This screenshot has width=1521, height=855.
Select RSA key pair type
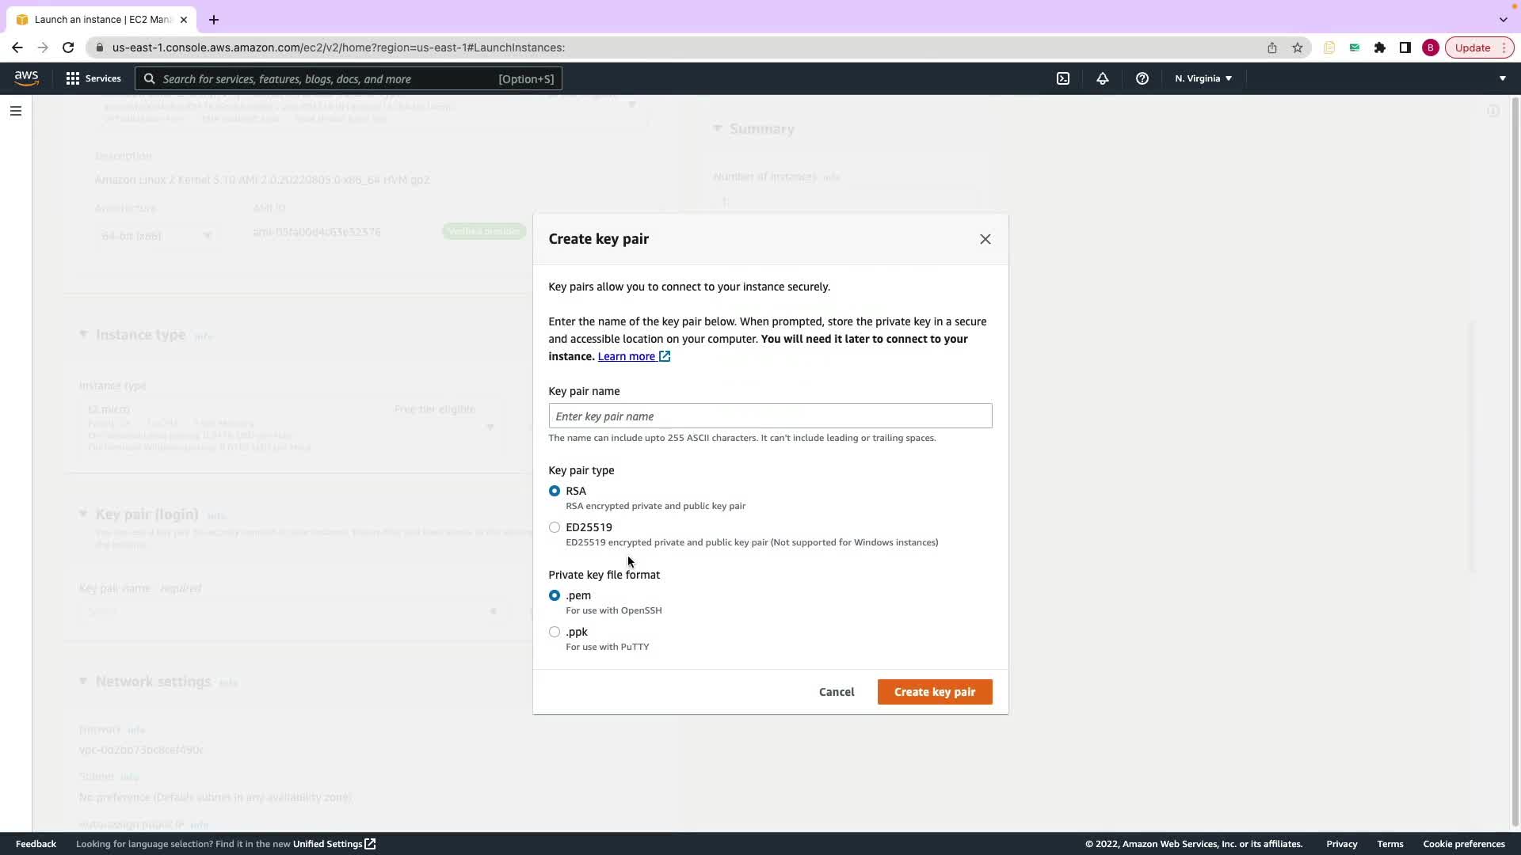(555, 491)
